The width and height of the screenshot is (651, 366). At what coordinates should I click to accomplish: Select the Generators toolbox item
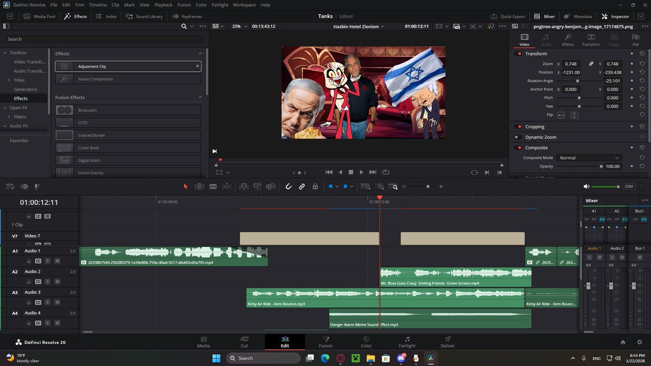25,89
